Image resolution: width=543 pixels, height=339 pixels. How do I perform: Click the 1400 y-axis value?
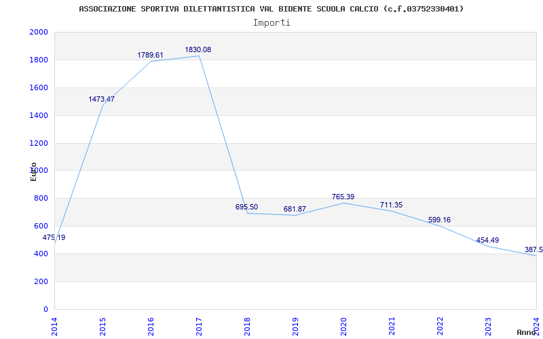39,115
